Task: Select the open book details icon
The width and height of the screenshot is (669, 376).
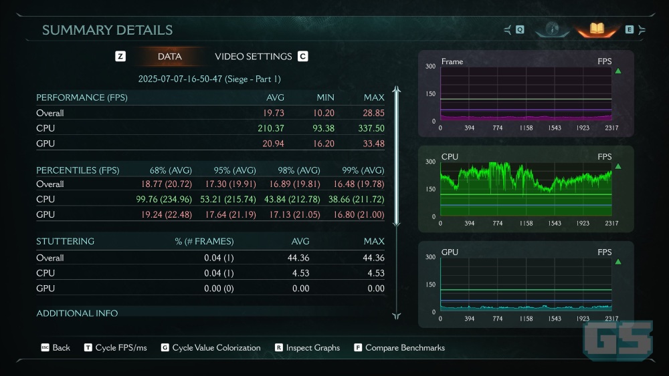Action: coord(597,29)
